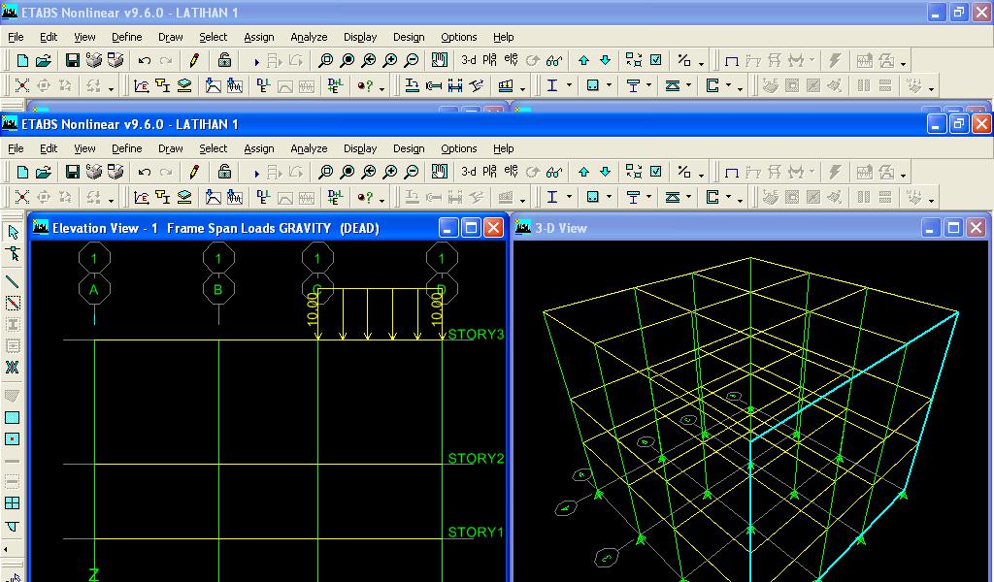Open the Assign menu in the background window
The width and height of the screenshot is (994, 582).
[x=258, y=37]
